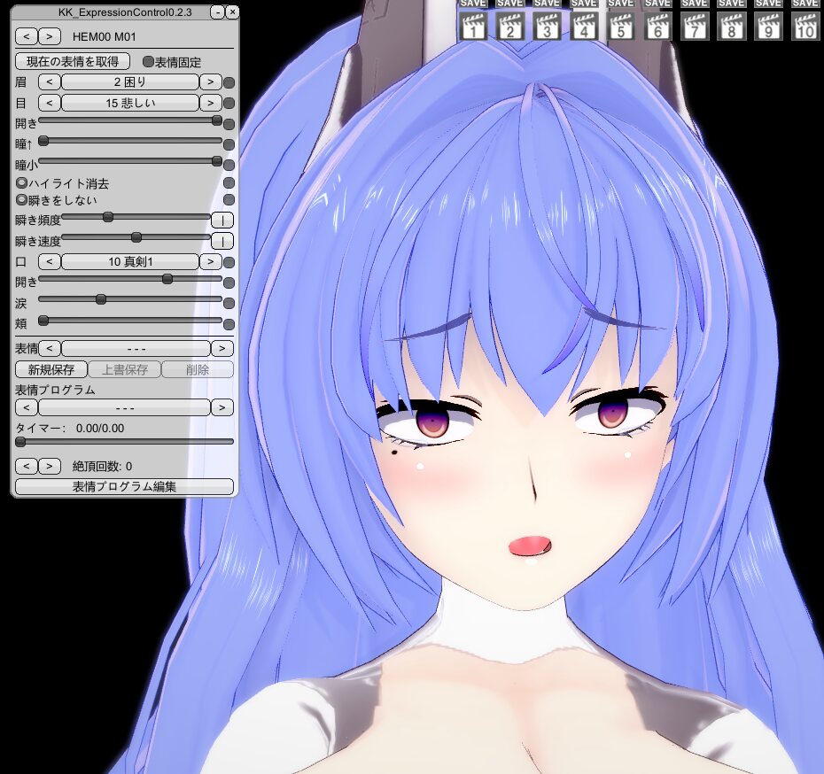This screenshot has height=774, width=824.
Task: Toggle the 表情固定 expression lock
Action: (172, 62)
